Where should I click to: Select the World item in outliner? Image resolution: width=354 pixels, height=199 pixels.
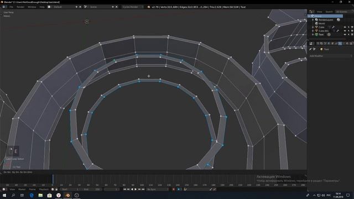(x=322, y=23)
